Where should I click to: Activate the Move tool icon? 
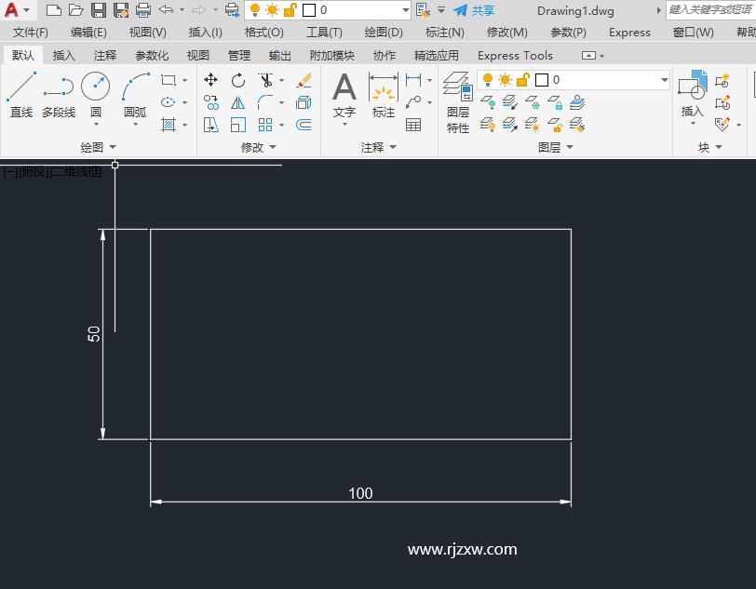[x=210, y=80]
